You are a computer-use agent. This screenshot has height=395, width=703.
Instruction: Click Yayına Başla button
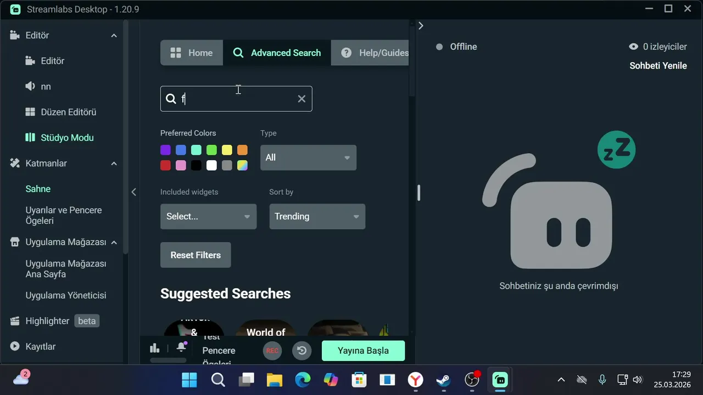tap(363, 351)
